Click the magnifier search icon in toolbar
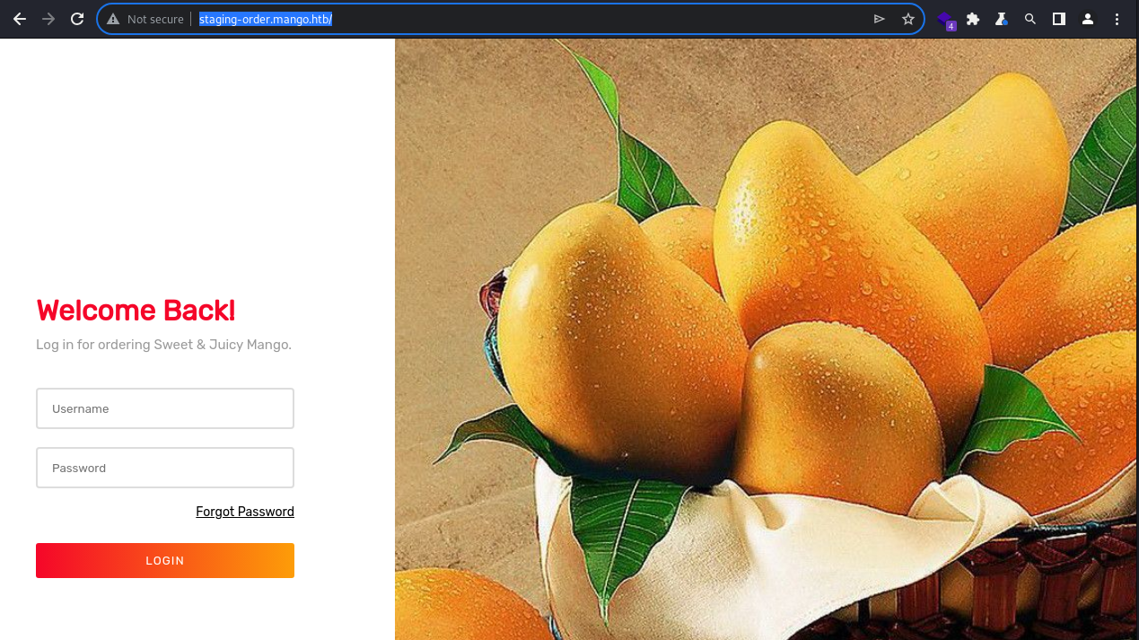The height and width of the screenshot is (640, 1139). (1030, 19)
